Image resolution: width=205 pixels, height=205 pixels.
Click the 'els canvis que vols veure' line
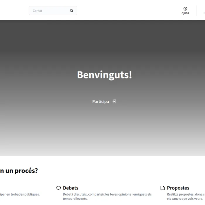point(185,199)
